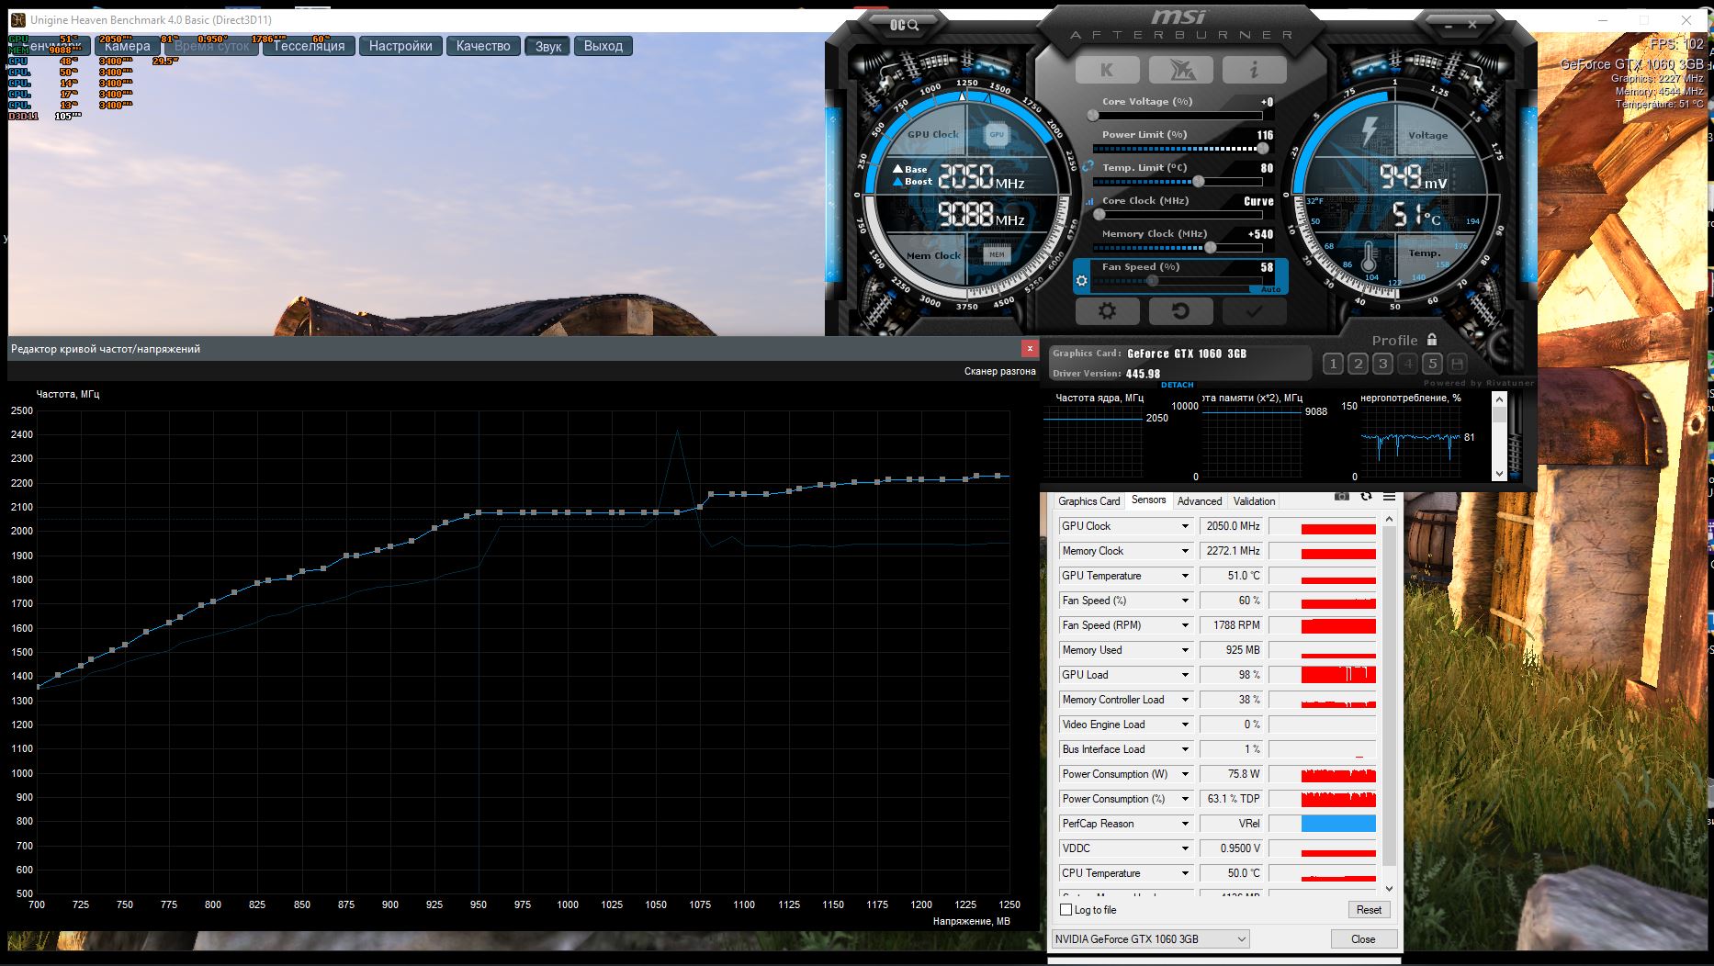Expand the GPU Clock sensor dropdown
Image resolution: width=1714 pixels, height=966 pixels.
pyautogui.click(x=1185, y=526)
